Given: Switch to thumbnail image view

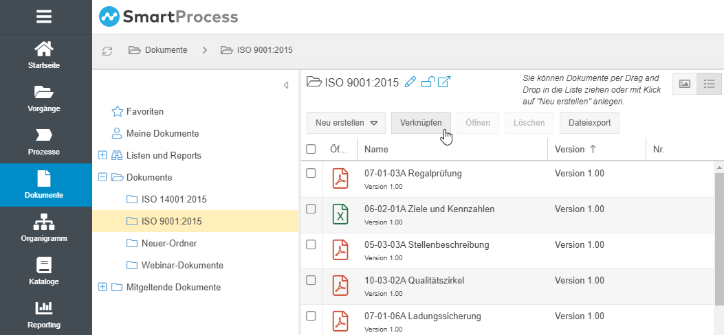Looking at the screenshot, I should [x=685, y=84].
